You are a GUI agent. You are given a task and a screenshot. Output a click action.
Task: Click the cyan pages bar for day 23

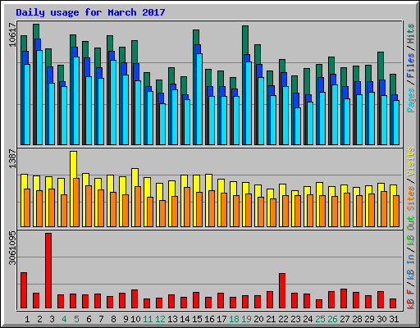tap(298, 126)
